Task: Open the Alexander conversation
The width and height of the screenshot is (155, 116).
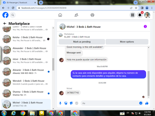Action: (26, 50)
